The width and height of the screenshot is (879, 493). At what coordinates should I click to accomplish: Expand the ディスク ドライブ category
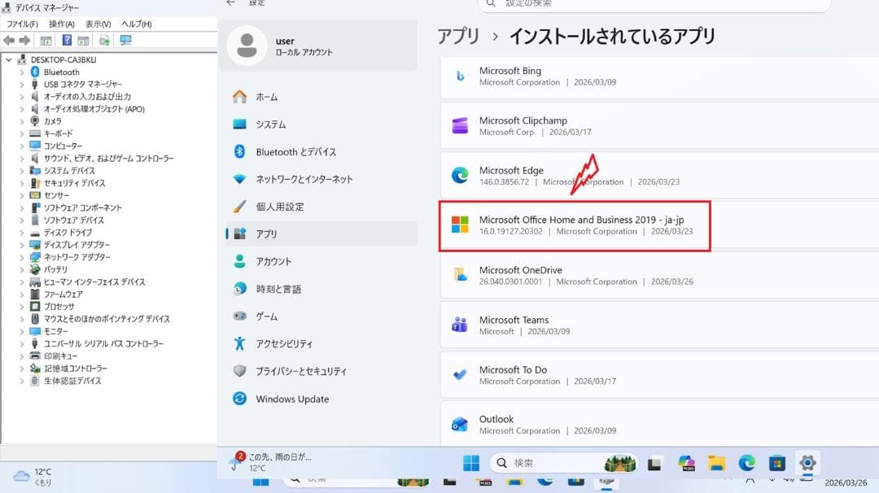[22, 233]
